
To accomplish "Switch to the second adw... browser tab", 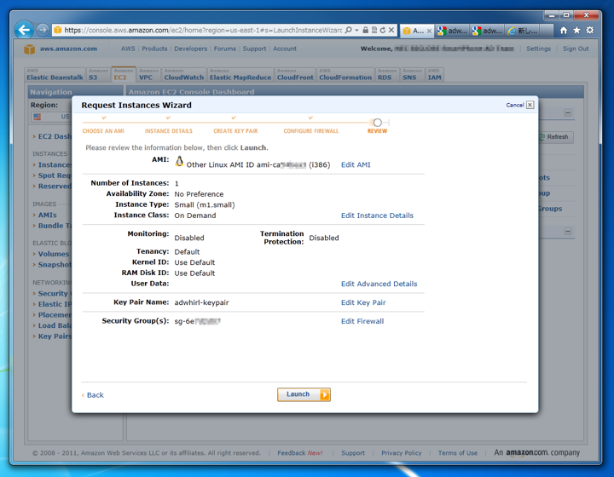I will pyautogui.click(x=487, y=31).
